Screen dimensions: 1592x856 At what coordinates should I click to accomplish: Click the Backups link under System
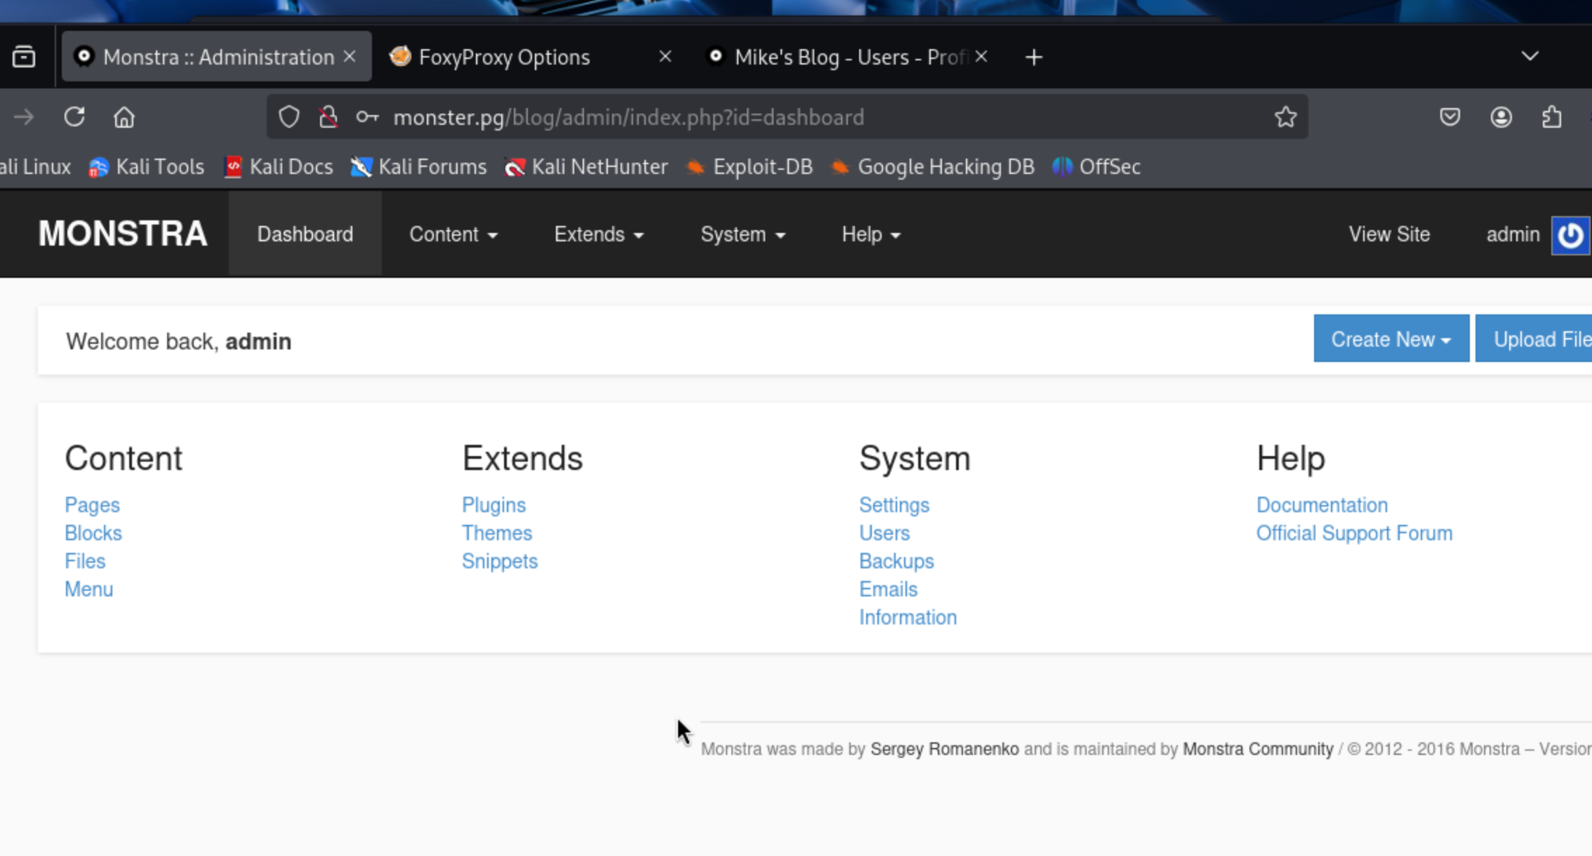[896, 561]
